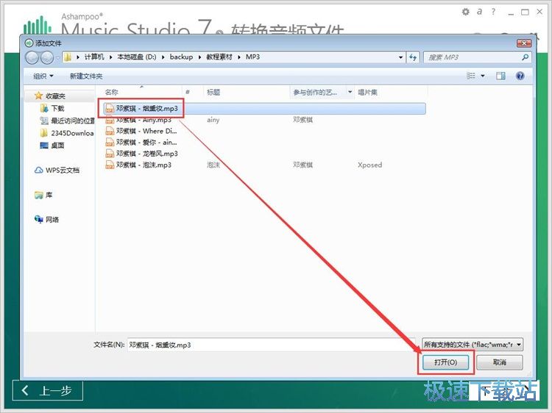The image size is (552, 413).
Task: Click the question mark help in Music Studio
Action: pos(493,12)
